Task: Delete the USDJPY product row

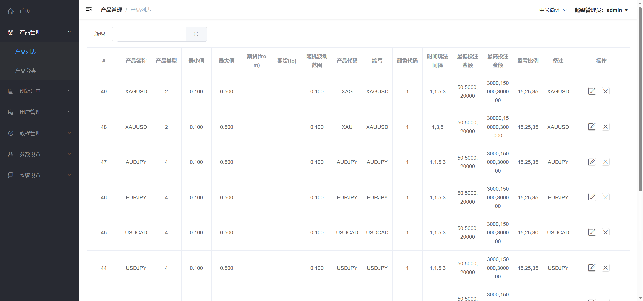Action: click(x=605, y=268)
